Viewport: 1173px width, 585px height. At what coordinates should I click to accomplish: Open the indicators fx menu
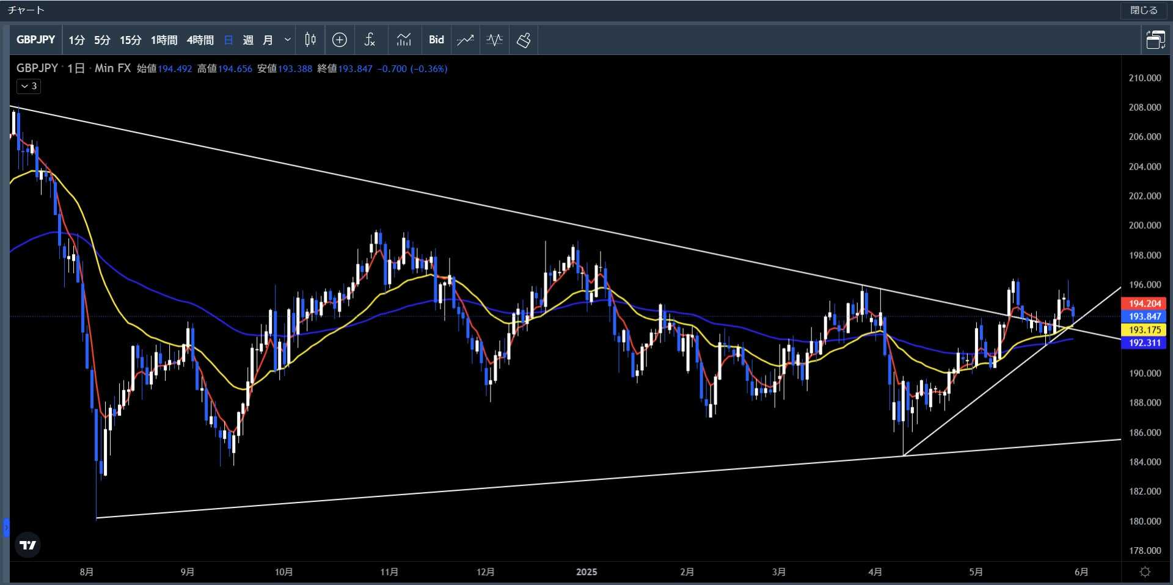(370, 40)
